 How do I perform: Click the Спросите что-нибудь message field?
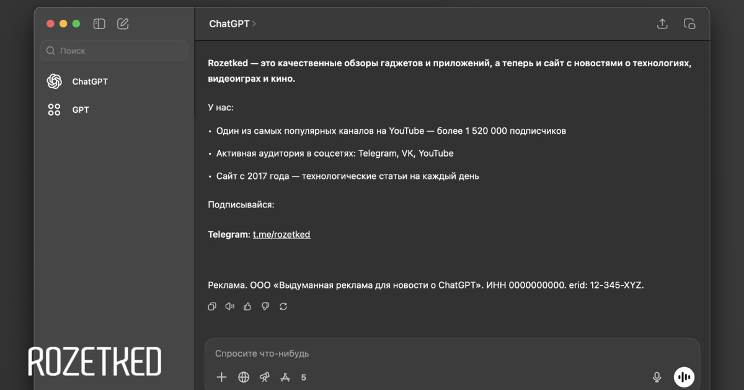[434, 353]
